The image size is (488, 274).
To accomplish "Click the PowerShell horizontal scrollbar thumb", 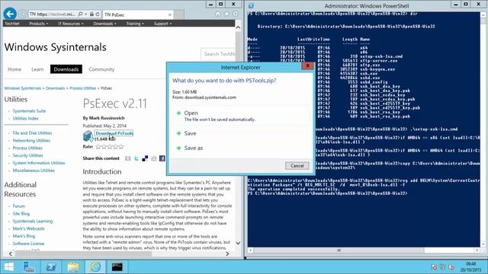I will (339, 250).
